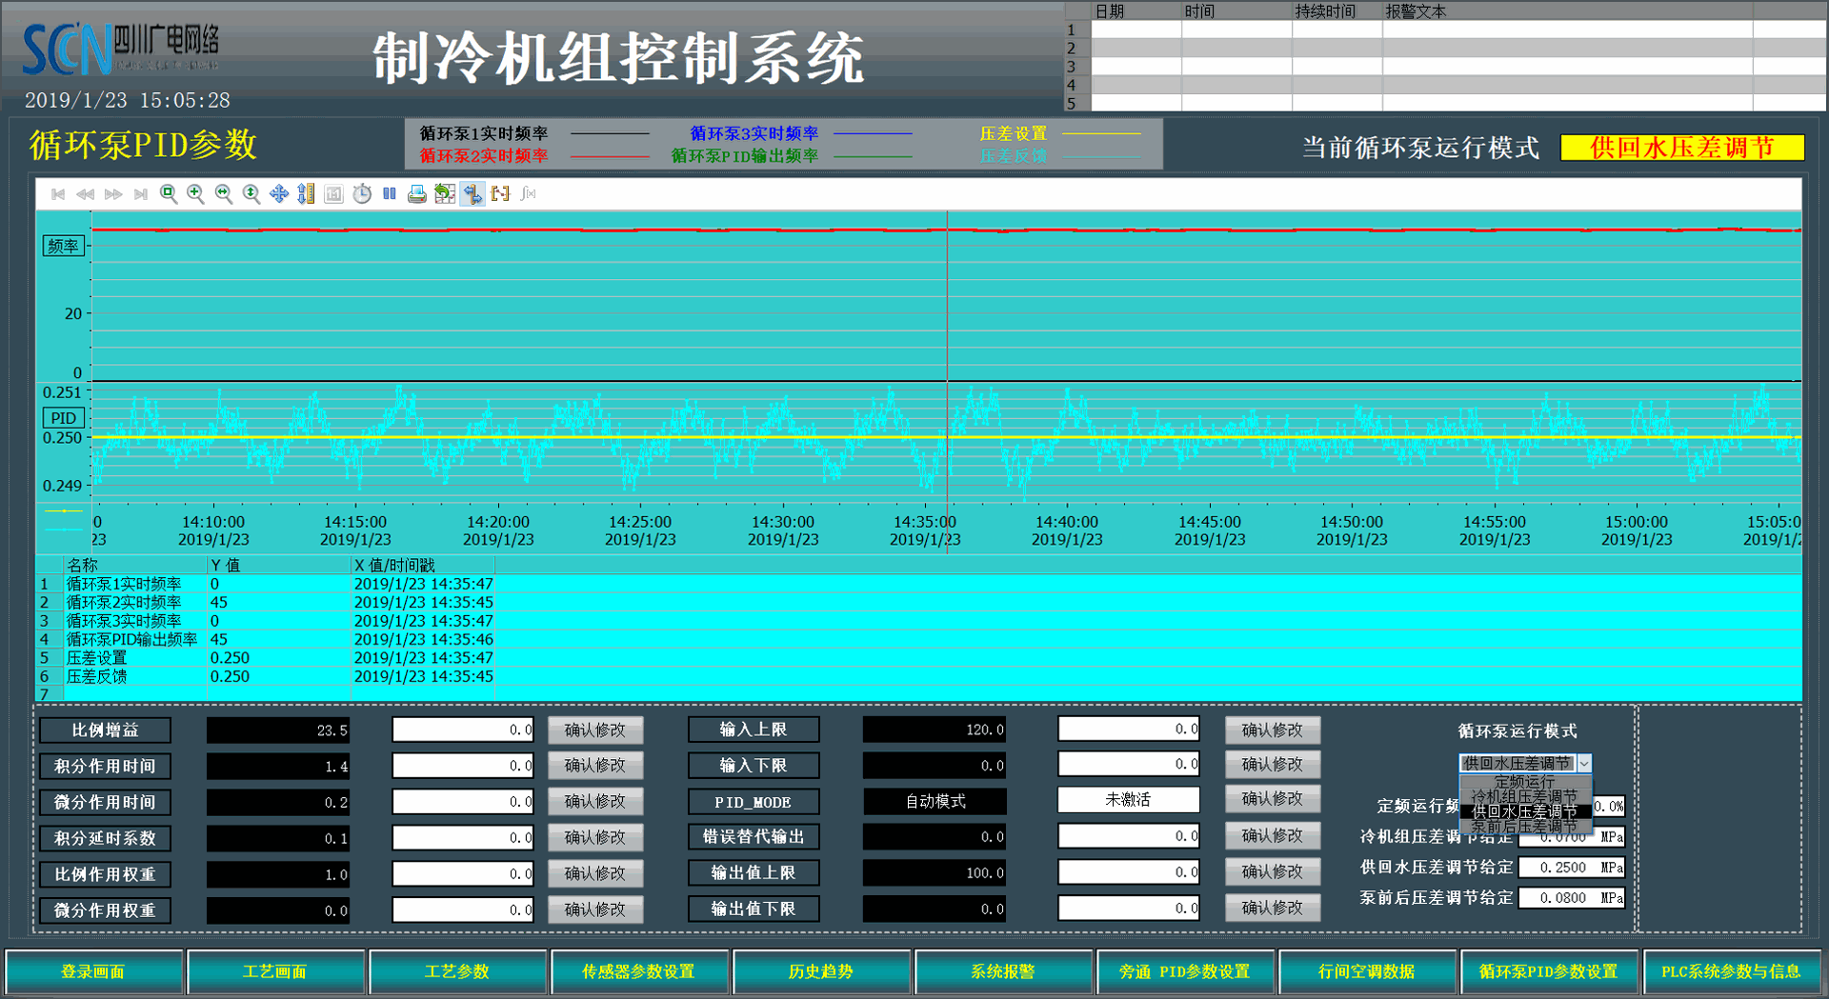Select horizontal time-axis zoom tool

224,194
